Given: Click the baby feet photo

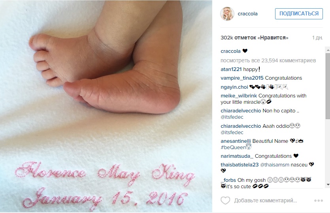Looking at the screenshot, I should tap(106, 106).
